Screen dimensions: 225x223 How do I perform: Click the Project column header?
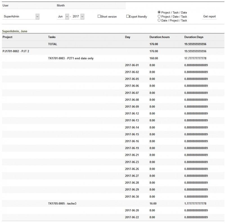point(7,37)
